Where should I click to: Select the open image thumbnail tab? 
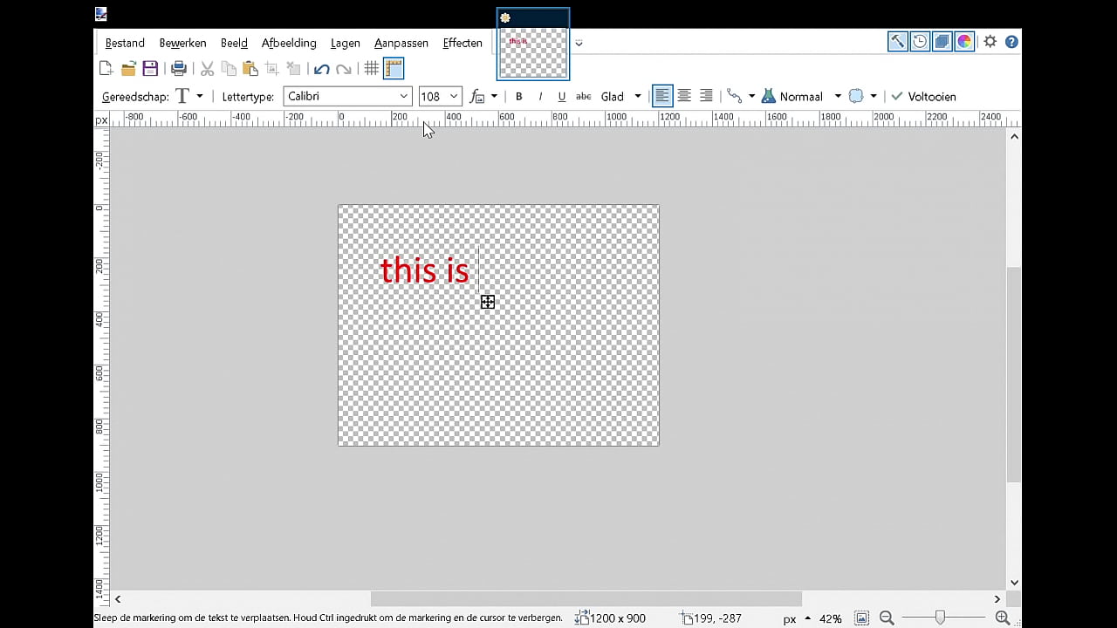pos(533,44)
